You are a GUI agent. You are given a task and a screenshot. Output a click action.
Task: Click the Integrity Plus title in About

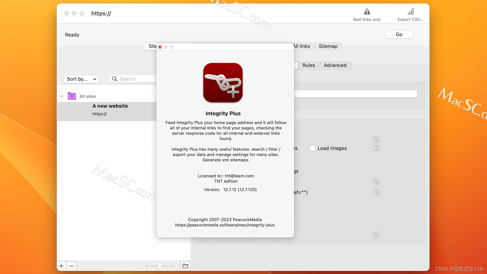click(x=223, y=113)
